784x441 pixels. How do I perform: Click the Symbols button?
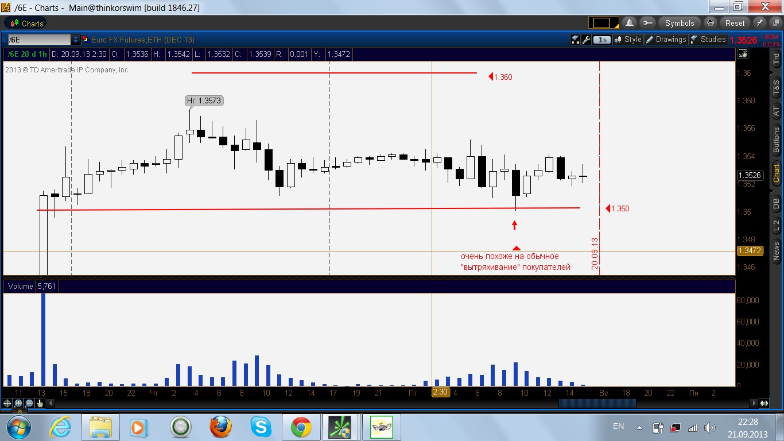tap(680, 23)
